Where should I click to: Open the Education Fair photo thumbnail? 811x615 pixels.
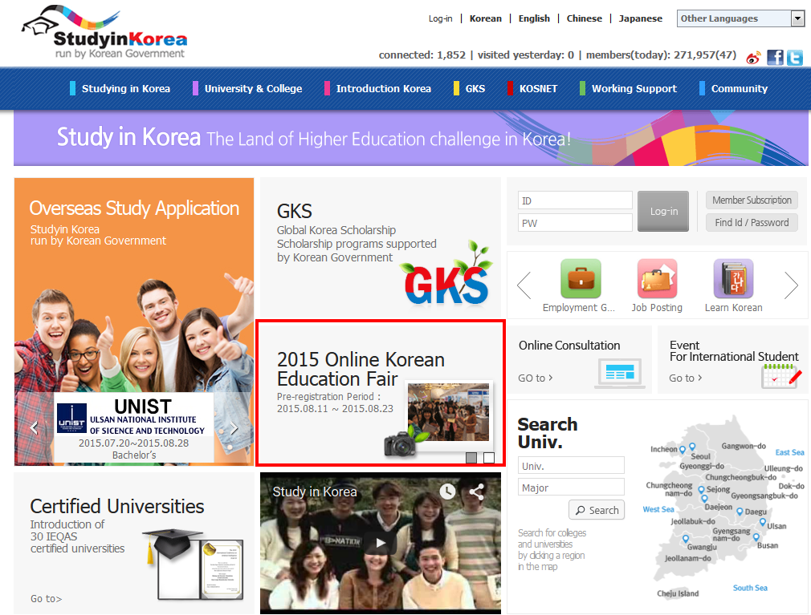(x=448, y=411)
